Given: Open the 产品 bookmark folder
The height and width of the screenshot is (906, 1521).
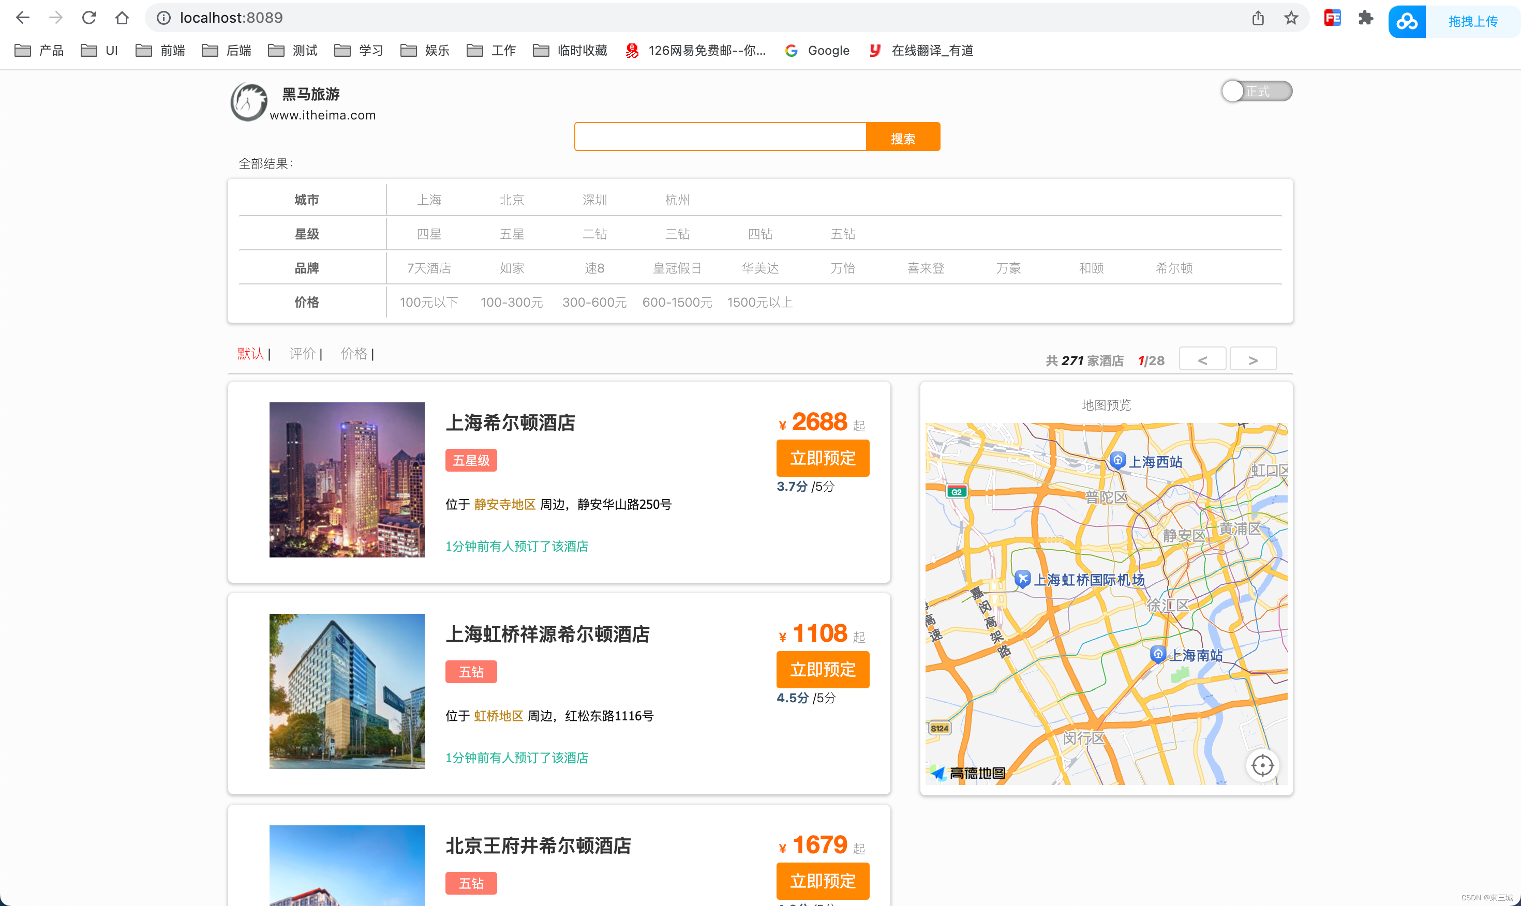Looking at the screenshot, I should 39,50.
